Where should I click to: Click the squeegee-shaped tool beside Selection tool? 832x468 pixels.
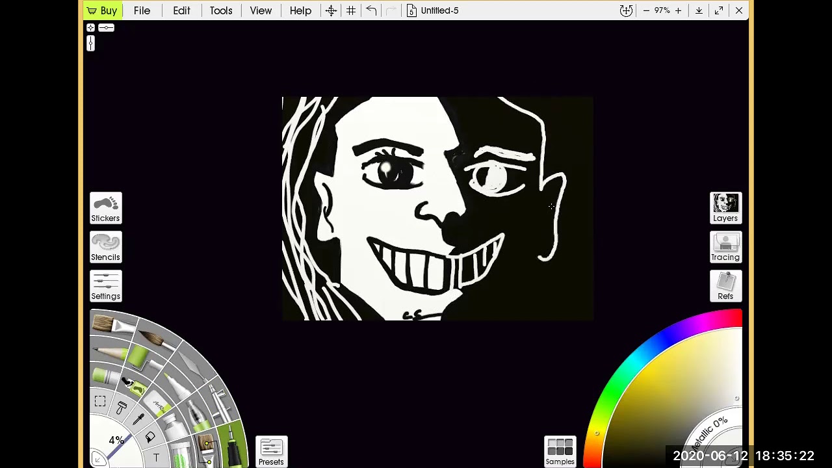coord(122,407)
